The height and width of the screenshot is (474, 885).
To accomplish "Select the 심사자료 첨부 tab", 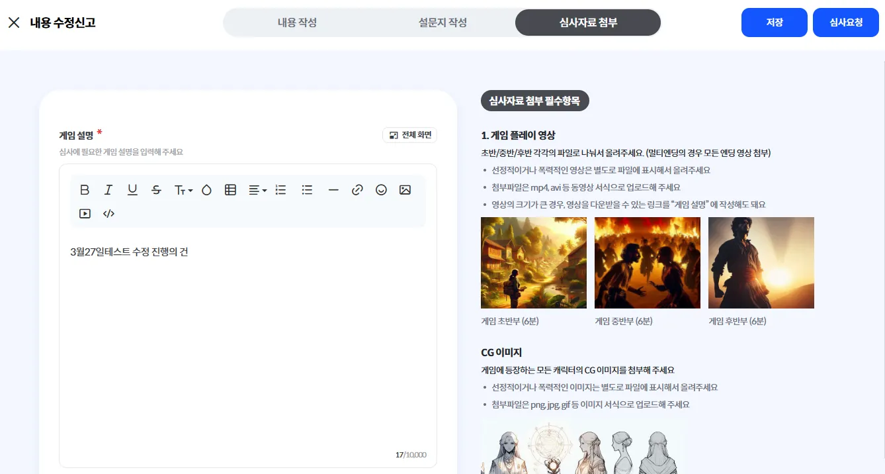I will tap(588, 23).
